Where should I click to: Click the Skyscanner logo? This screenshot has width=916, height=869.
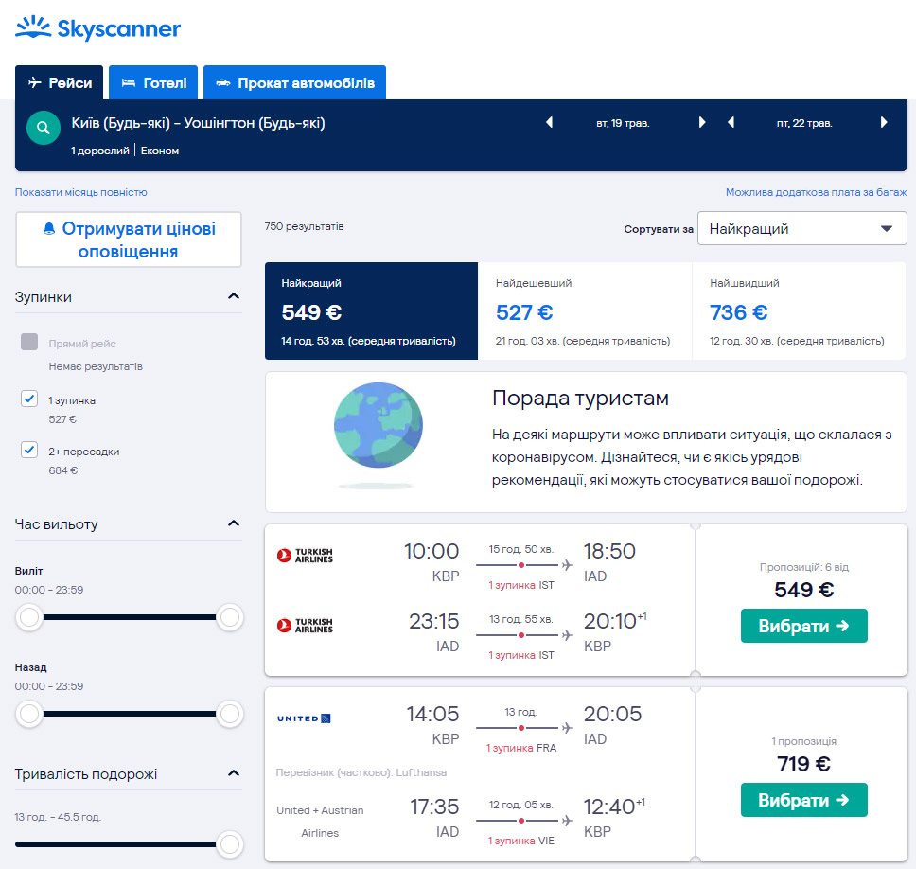98,28
